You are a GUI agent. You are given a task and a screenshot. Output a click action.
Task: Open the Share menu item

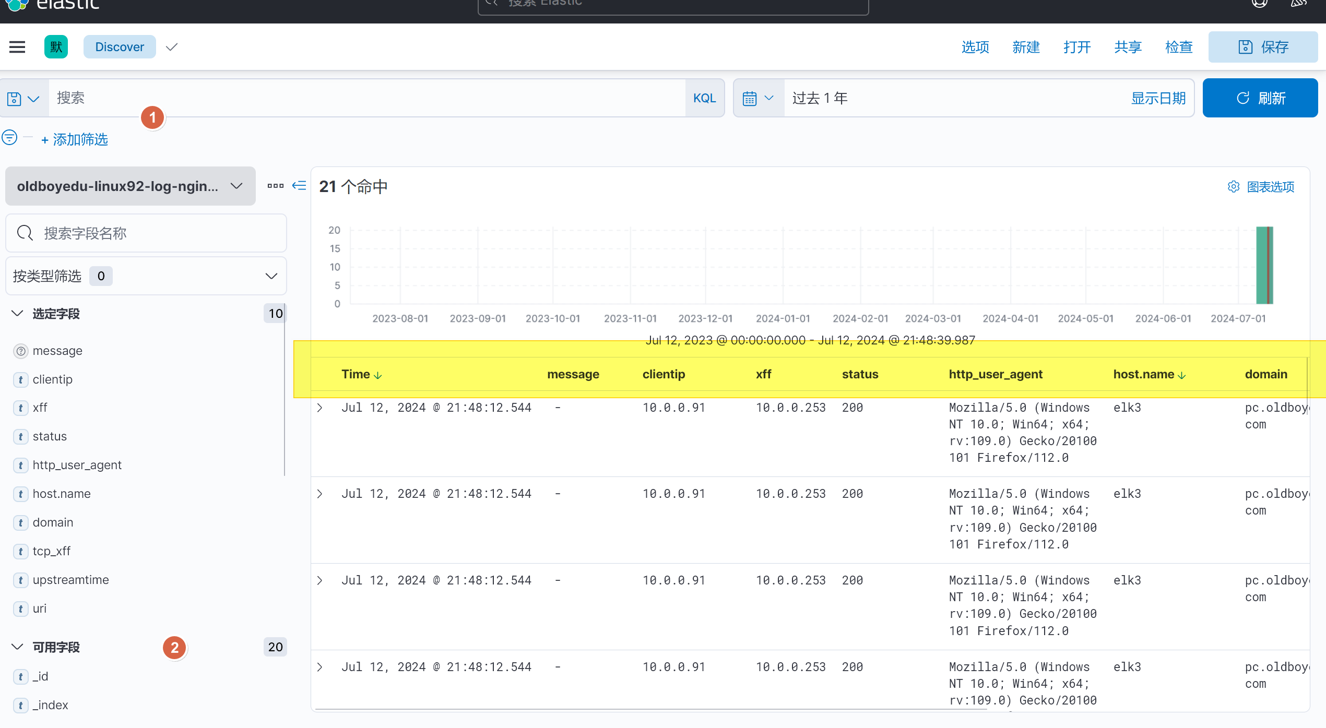coord(1128,47)
